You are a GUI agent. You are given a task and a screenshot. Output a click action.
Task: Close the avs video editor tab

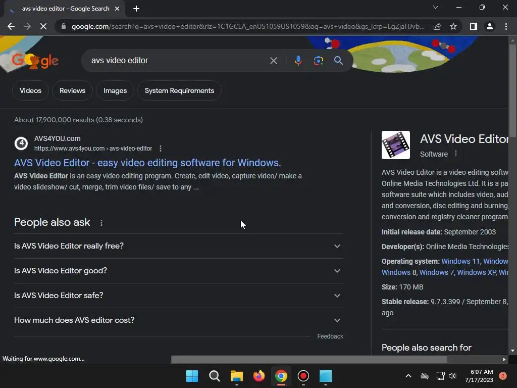click(x=117, y=9)
